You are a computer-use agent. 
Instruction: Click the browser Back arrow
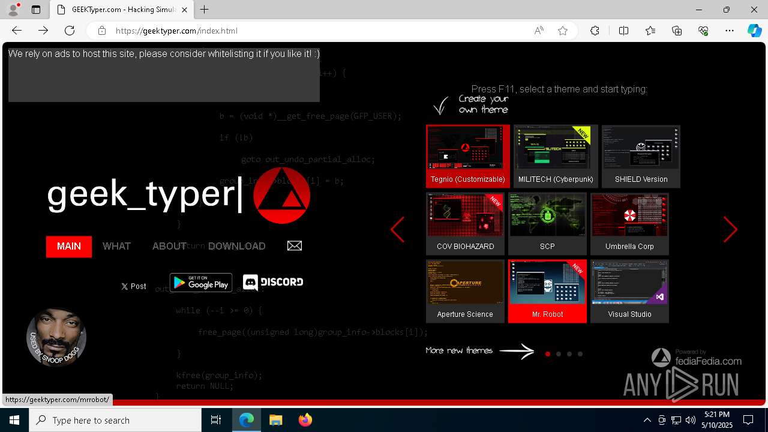point(17,31)
